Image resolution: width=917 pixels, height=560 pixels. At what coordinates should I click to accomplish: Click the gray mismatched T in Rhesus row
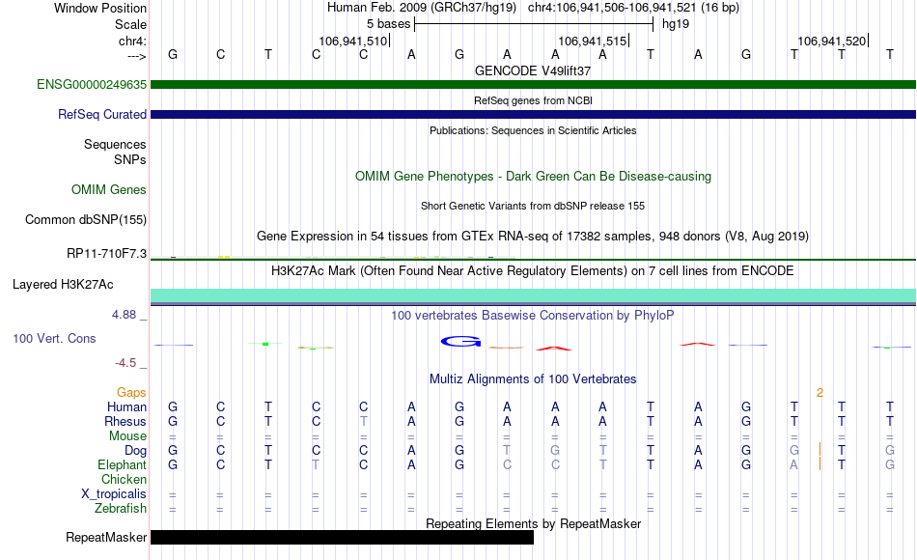363,421
